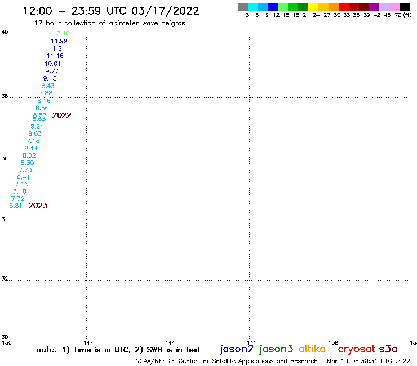Click the -147 longitude axis label
Screen dimensions: 417x366
pyautogui.click(x=86, y=342)
